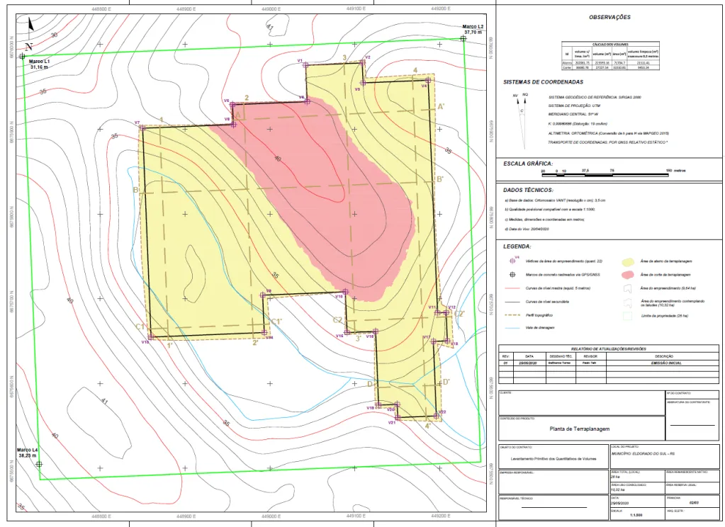Click the V7 vertex marker

point(142,128)
